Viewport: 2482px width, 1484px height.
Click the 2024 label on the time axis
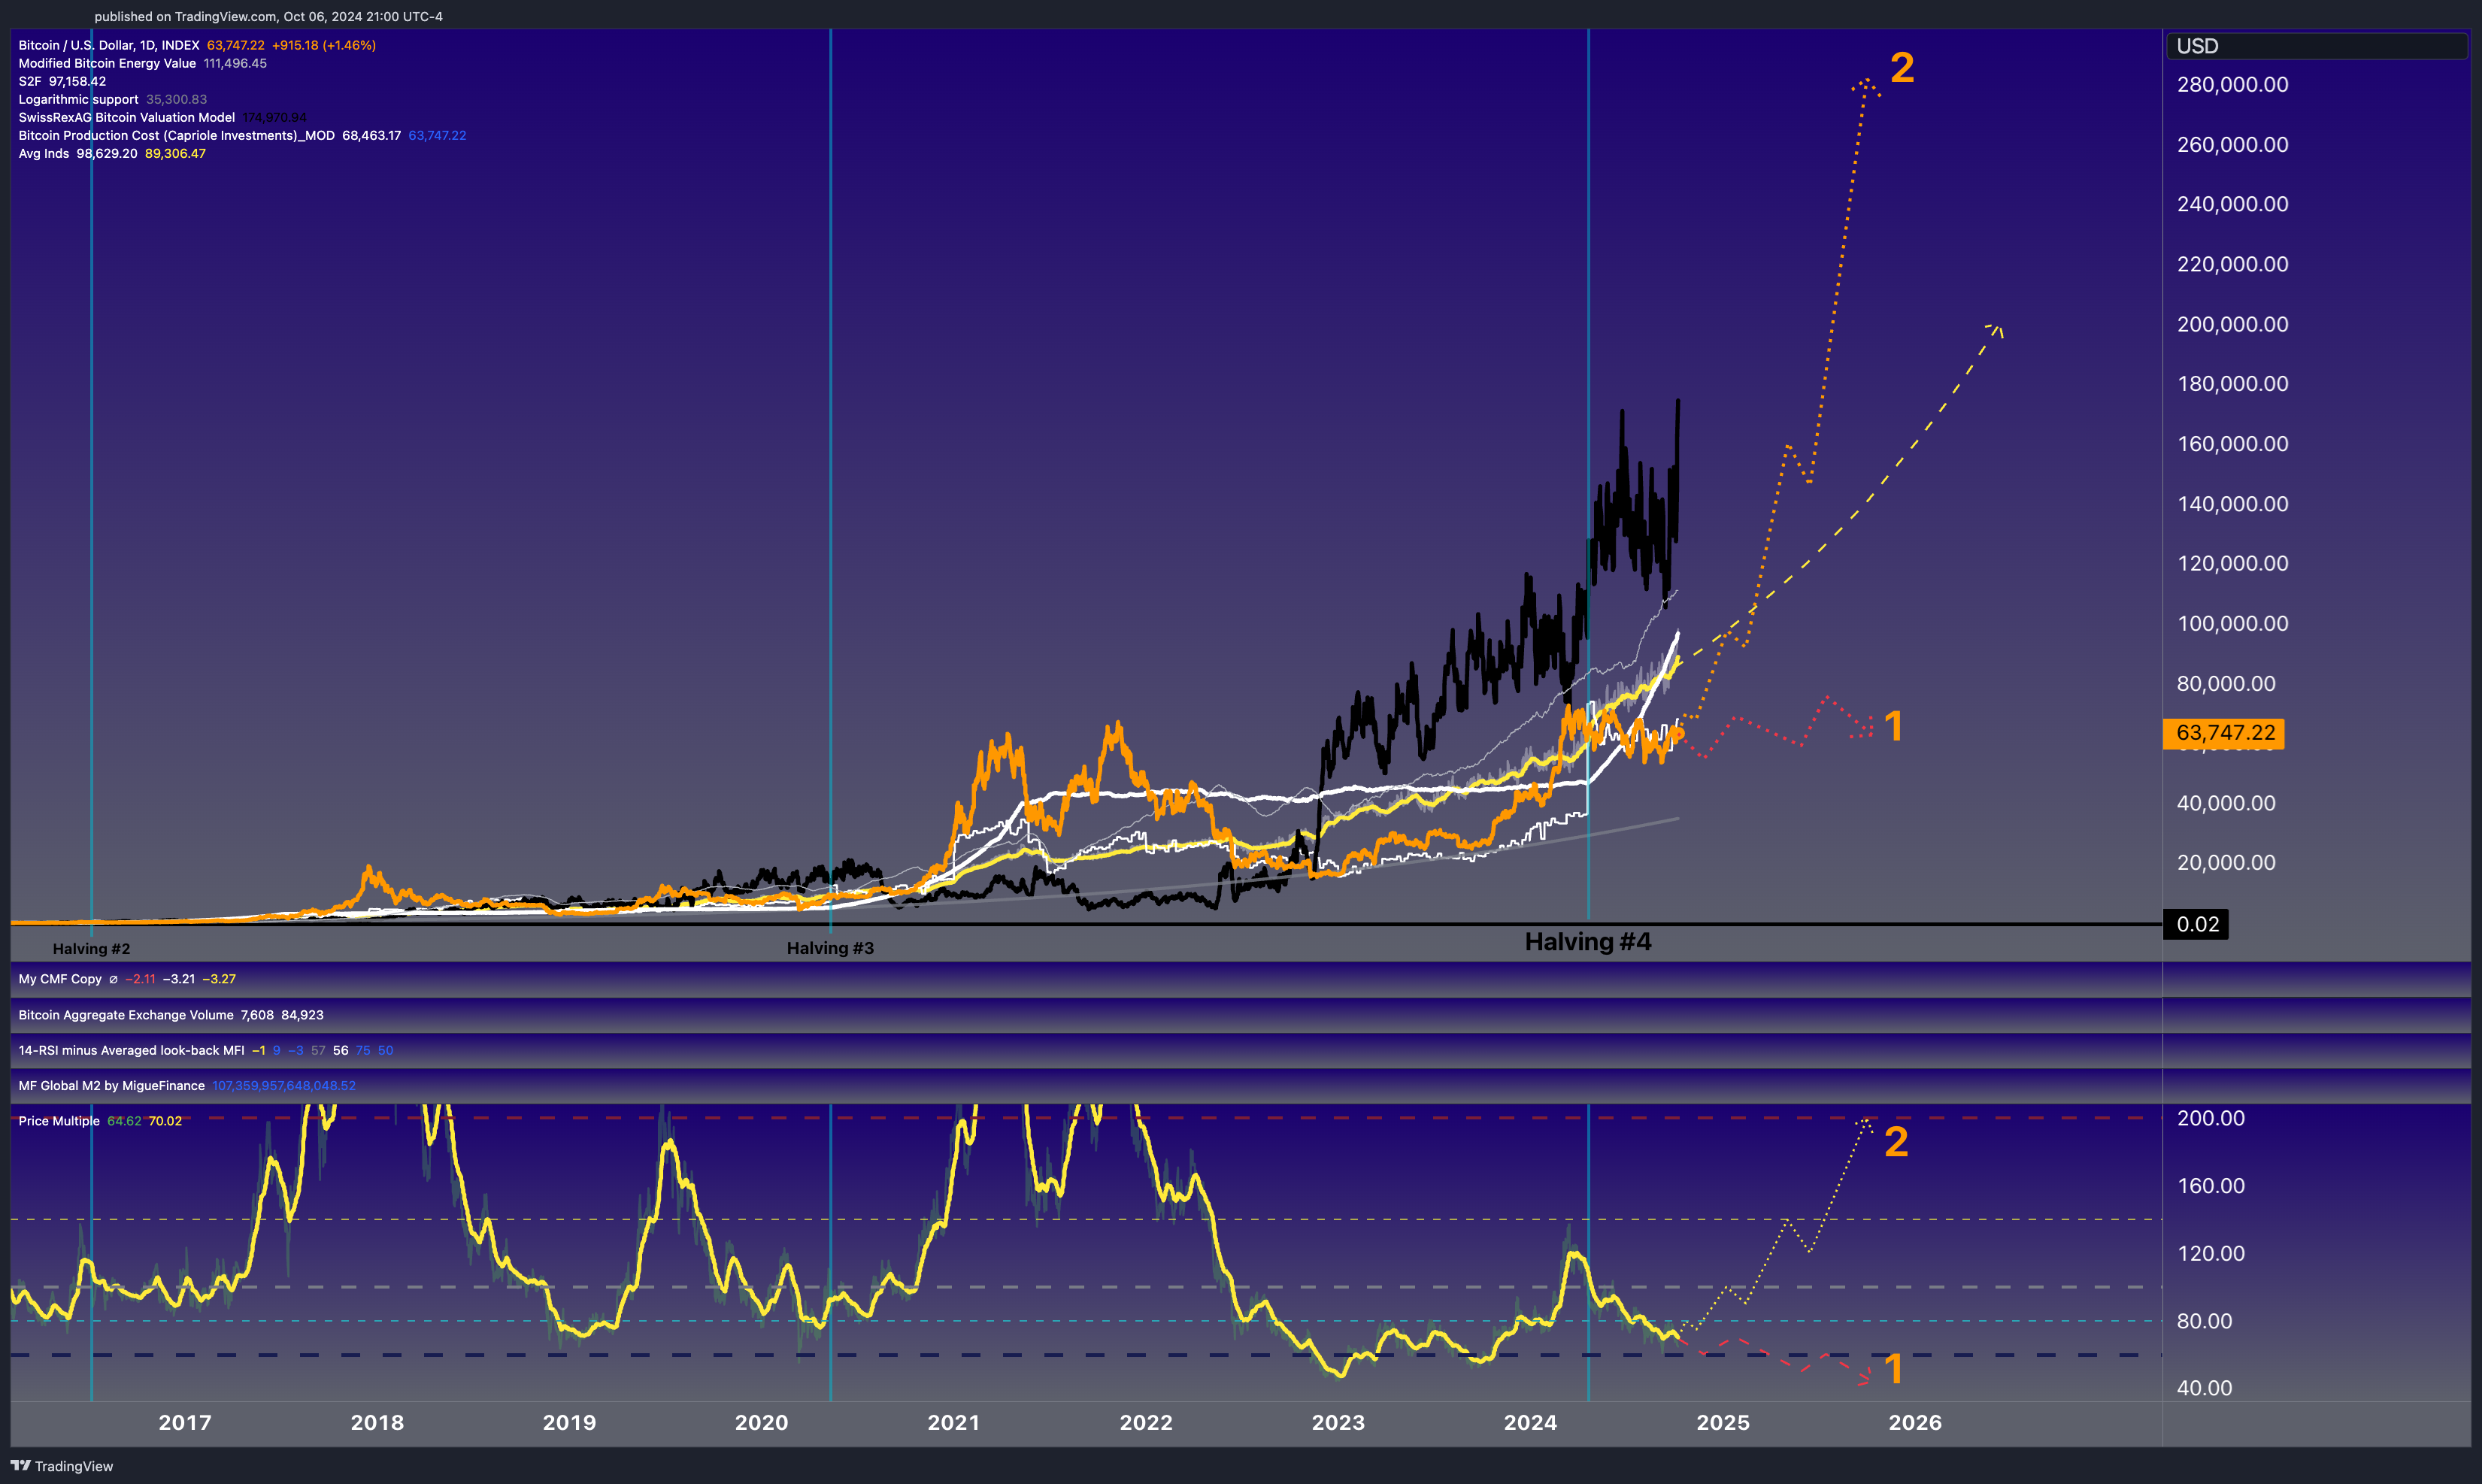(1530, 1422)
